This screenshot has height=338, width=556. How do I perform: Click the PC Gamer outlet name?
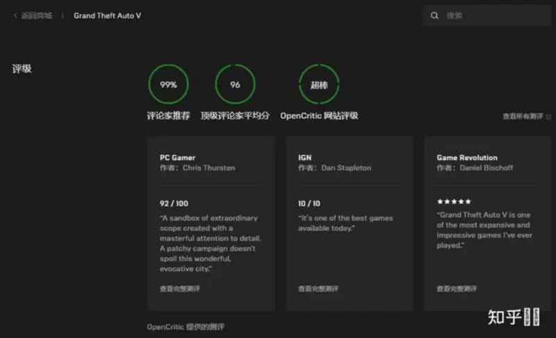pyautogui.click(x=177, y=158)
